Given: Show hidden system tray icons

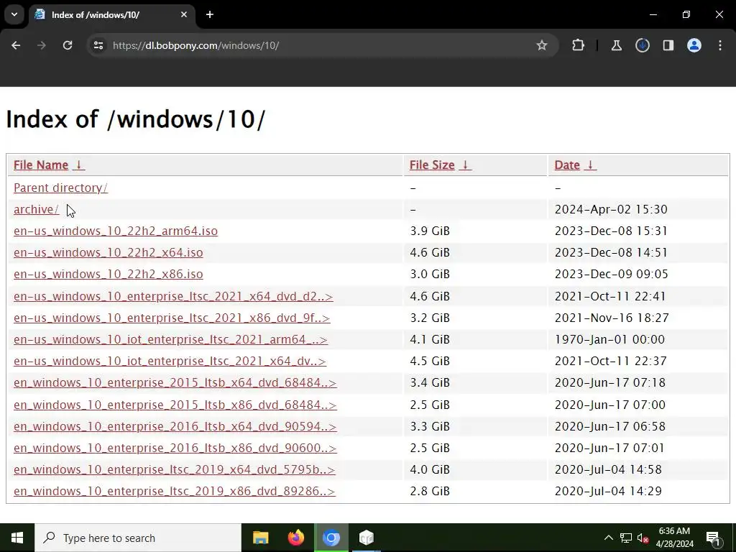Looking at the screenshot, I should (x=608, y=538).
